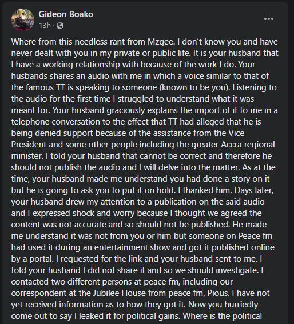This screenshot has width=294, height=324.
Task: Click the phrase 'famous TT' in post
Action: pos(39,87)
